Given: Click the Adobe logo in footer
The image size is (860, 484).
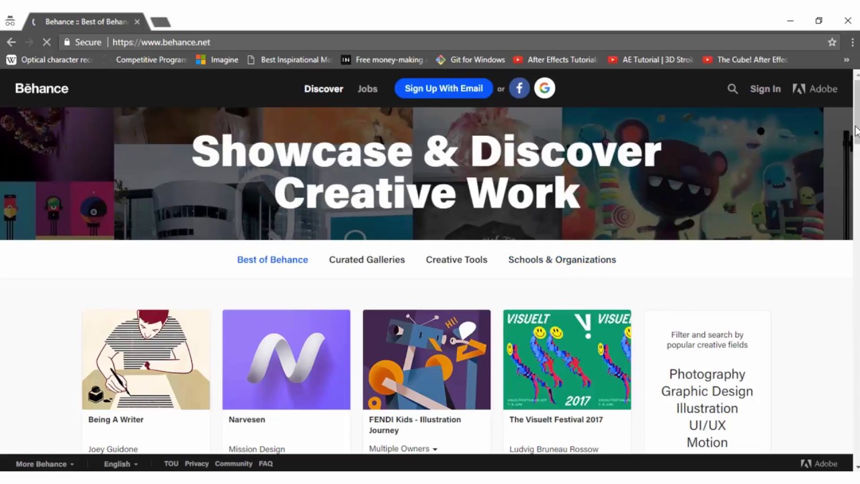Looking at the screenshot, I should pyautogui.click(x=819, y=463).
